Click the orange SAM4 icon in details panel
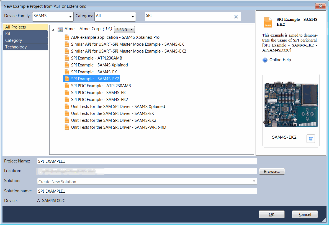The width and height of the screenshot is (329, 225). 268,22
